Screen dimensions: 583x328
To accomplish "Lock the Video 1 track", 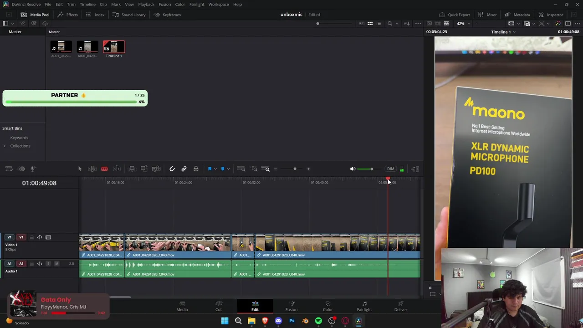I will tap(31, 237).
